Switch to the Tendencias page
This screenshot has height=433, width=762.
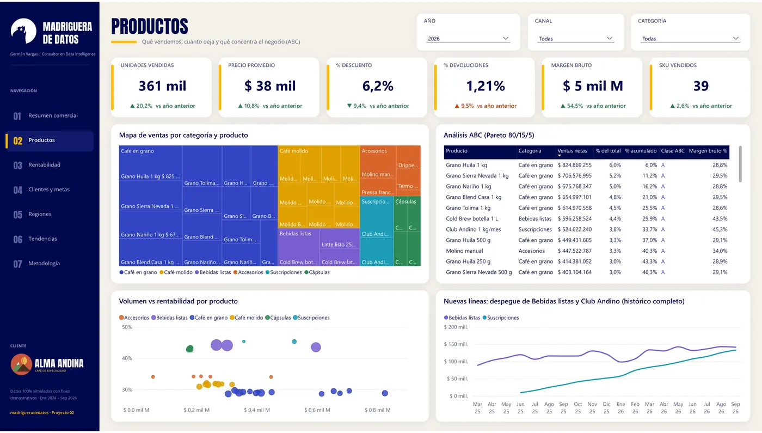pyautogui.click(x=50, y=239)
